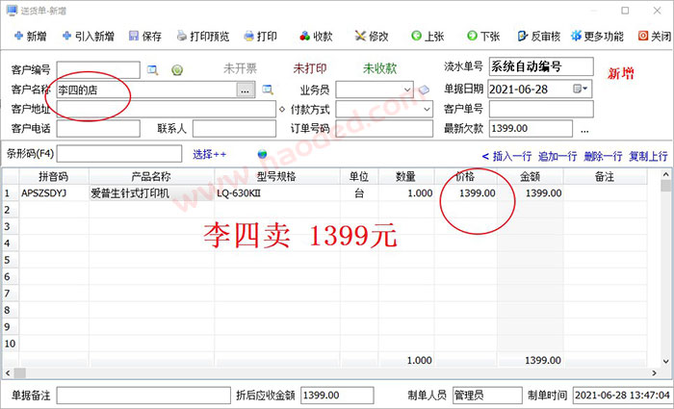Open 打印预览 (Print preview)
Viewport: 674px width, 409px height.
[202, 37]
